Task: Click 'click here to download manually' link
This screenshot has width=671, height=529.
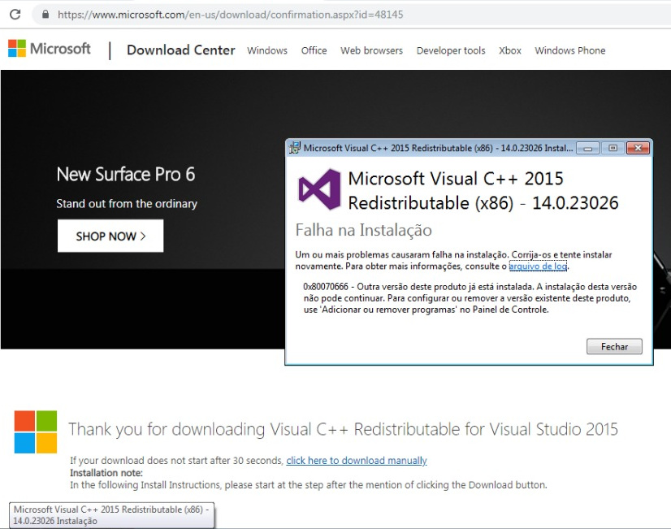Action: tap(356, 461)
